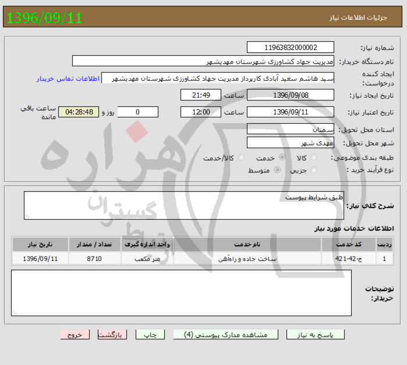This screenshot has width=407, height=365.
Task: Click the table date cell 1396/09/11
Action: [x=40, y=259]
